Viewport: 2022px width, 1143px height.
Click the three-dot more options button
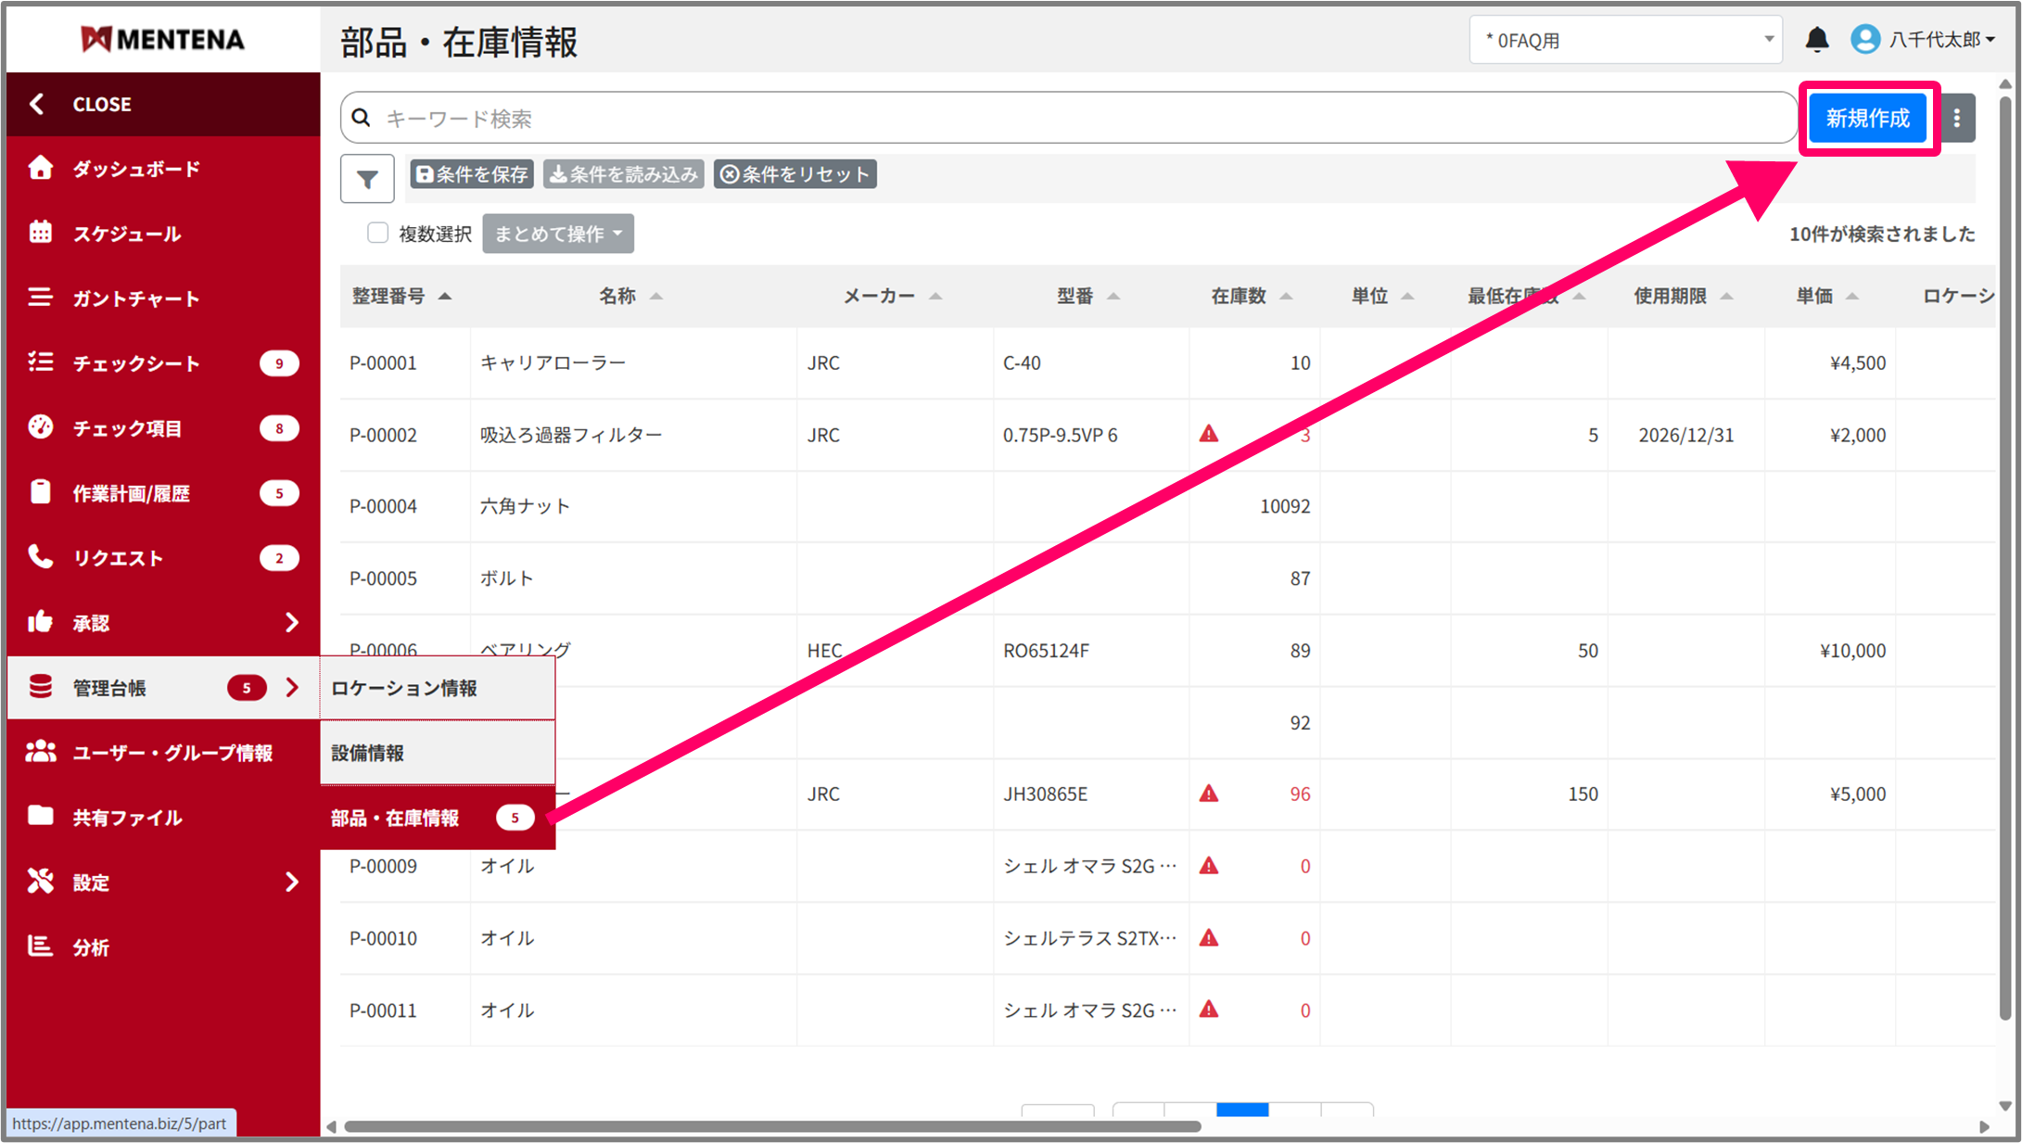click(1957, 118)
